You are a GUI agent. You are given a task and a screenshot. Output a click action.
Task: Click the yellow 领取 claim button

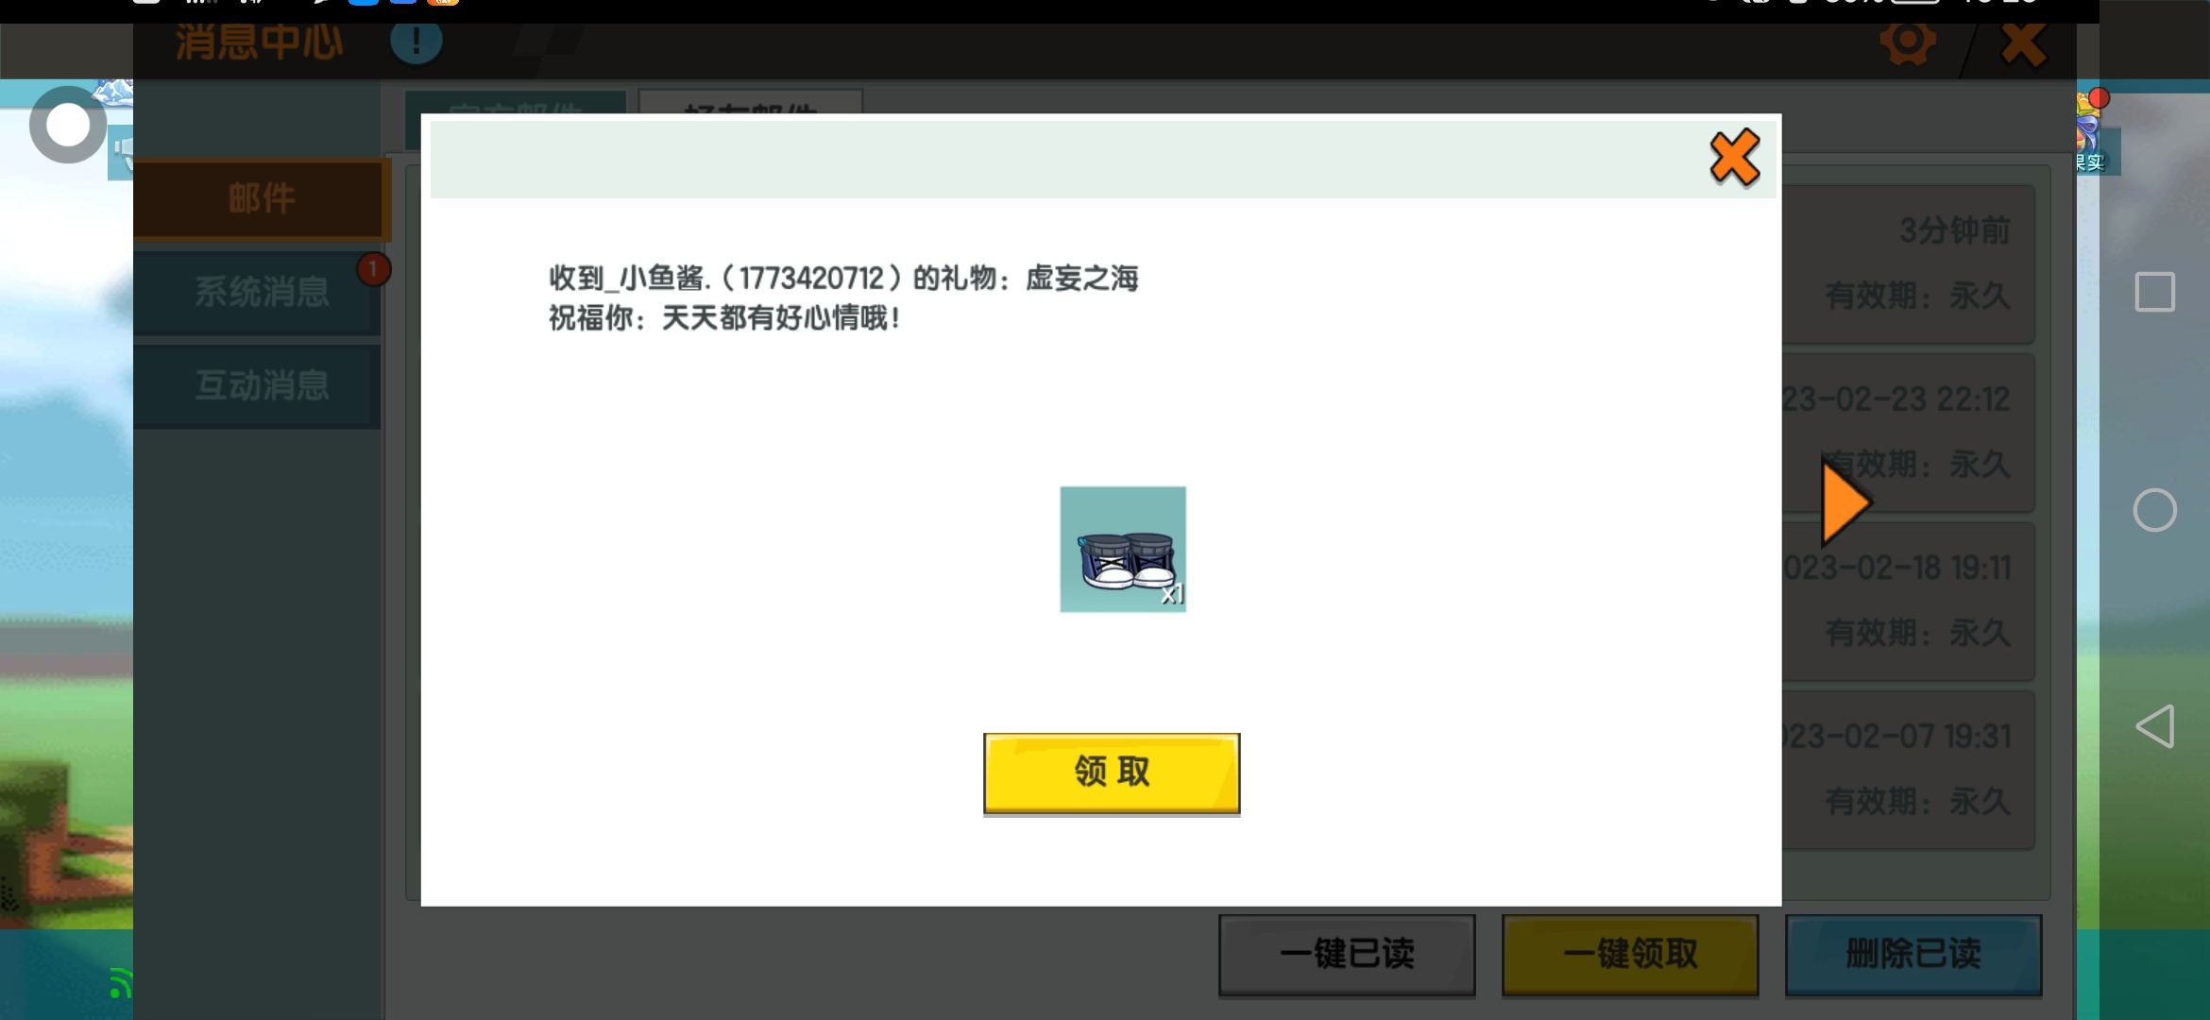[1111, 773]
